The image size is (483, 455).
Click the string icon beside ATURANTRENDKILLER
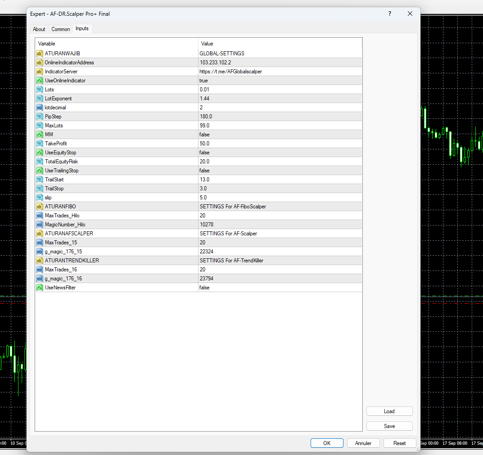[x=39, y=261]
